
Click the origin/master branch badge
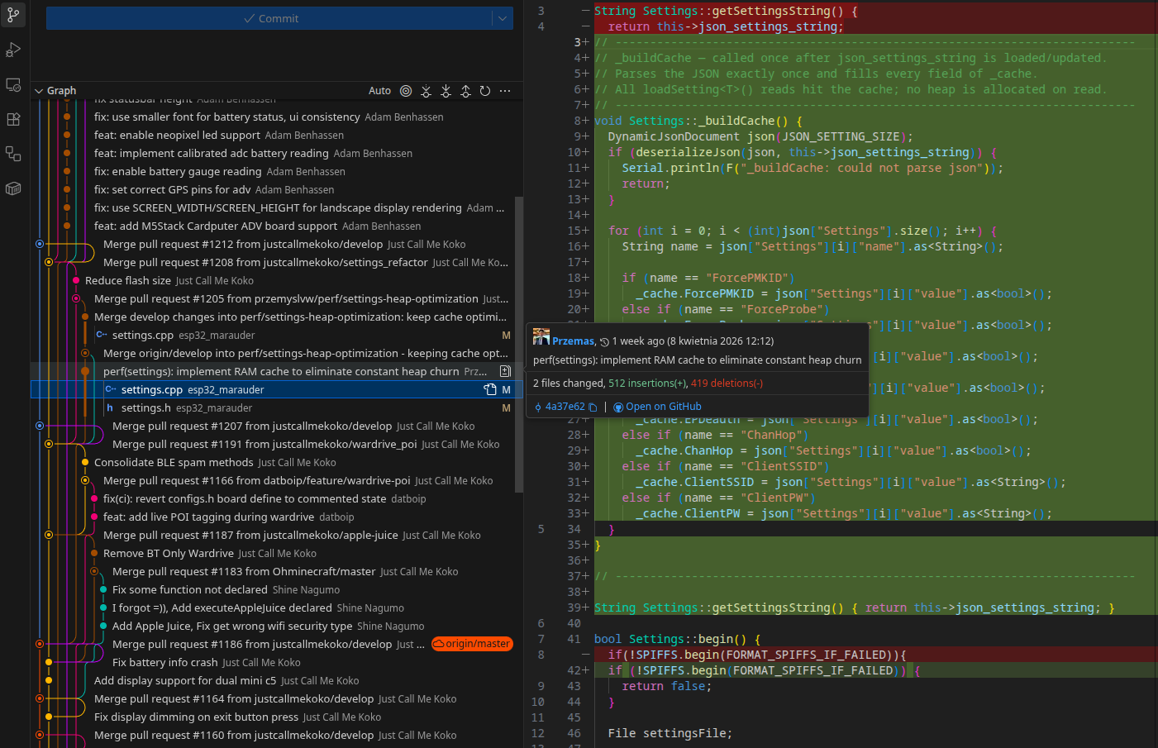(473, 644)
